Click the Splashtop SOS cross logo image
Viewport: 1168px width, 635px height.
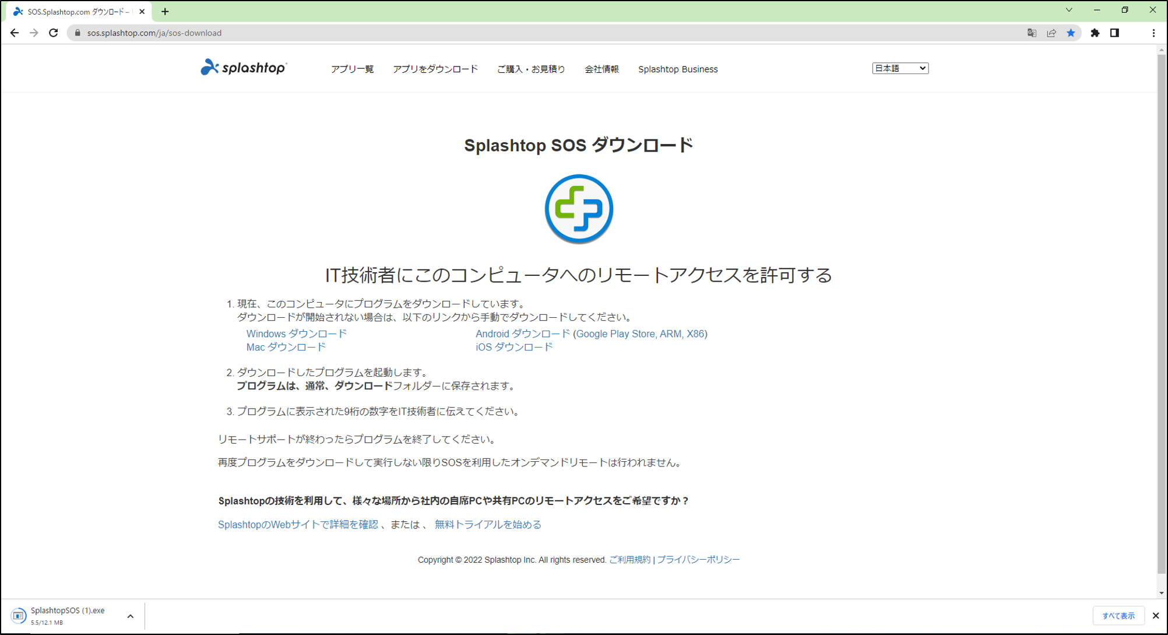pyautogui.click(x=578, y=209)
